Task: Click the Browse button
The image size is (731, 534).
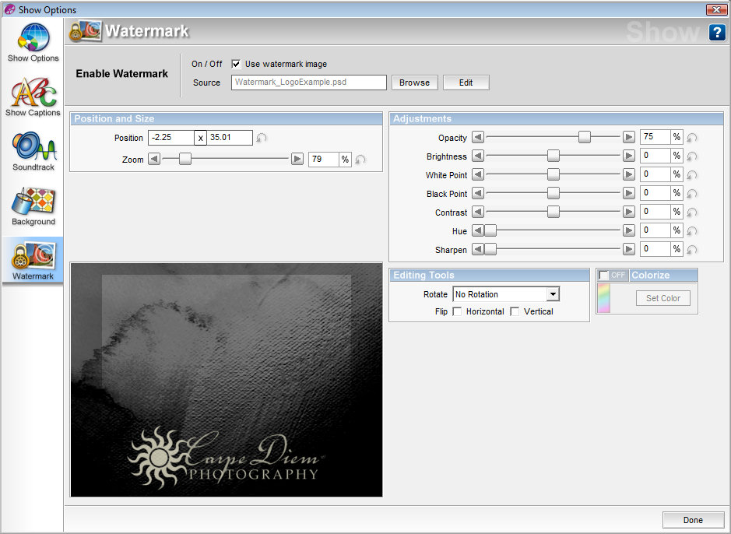Action: click(x=414, y=83)
